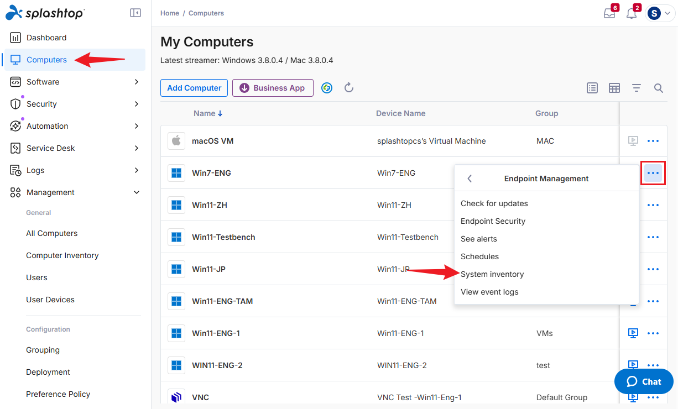The image size is (678, 409).
Task: Select Computers in the sidebar
Action: point(75,60)
